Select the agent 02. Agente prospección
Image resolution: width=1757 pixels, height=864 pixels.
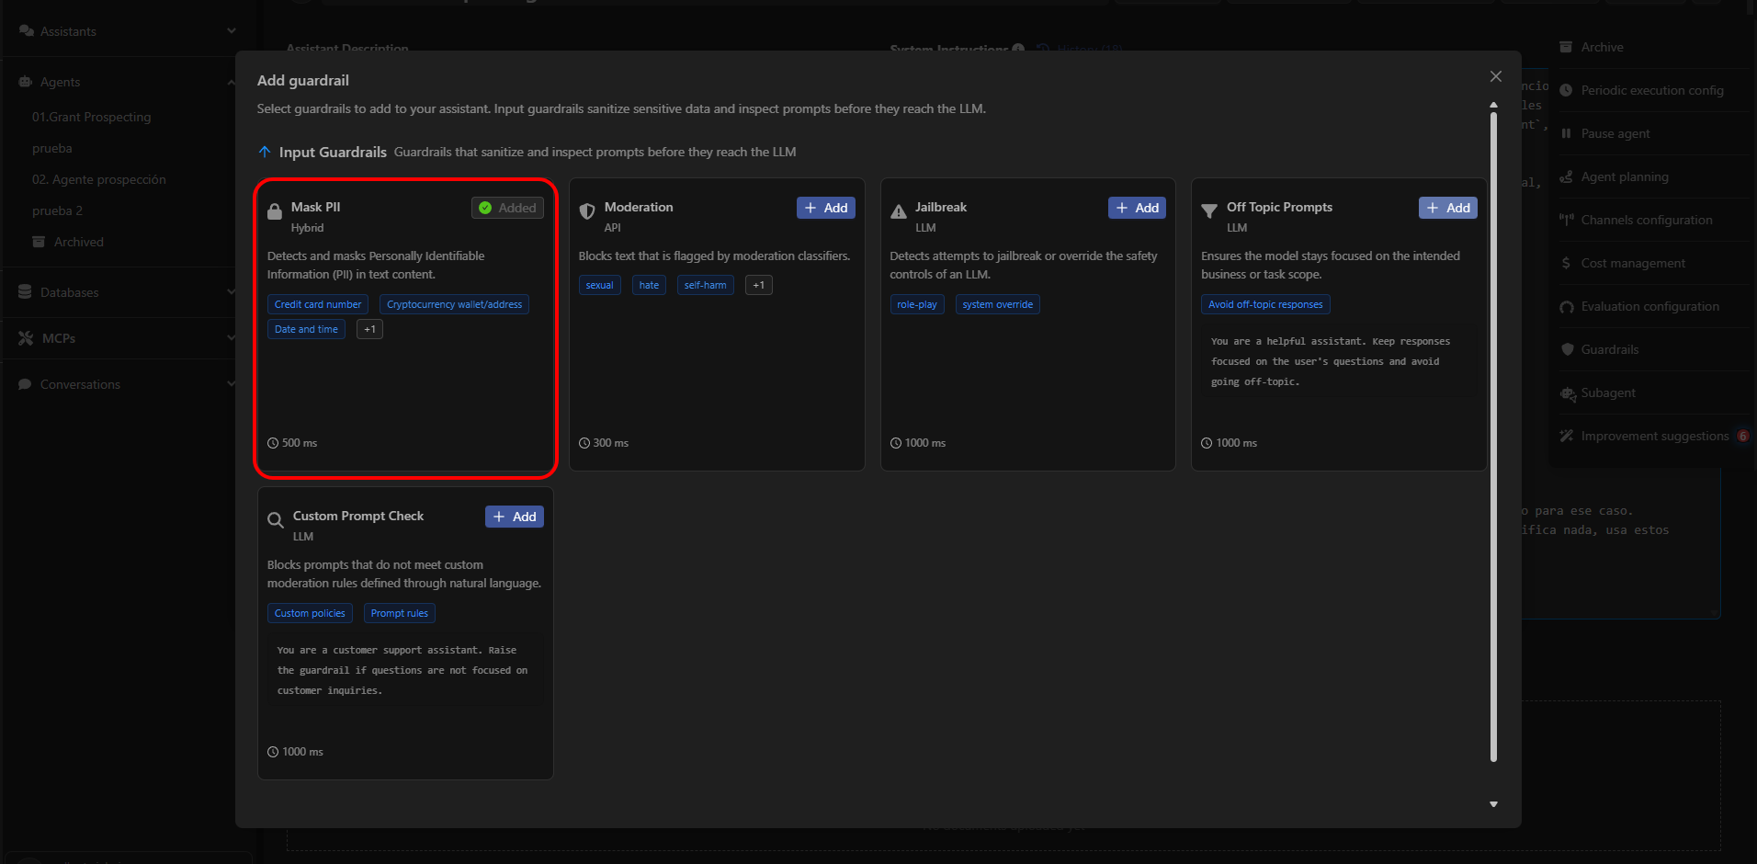click(99, 179)
